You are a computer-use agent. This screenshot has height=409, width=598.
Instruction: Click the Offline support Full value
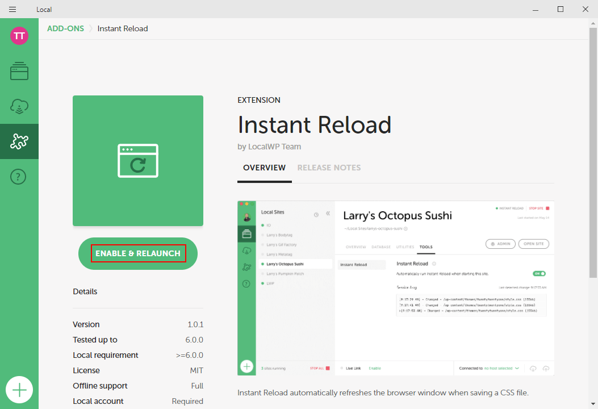pyautogui.click(x=197, y=386)
